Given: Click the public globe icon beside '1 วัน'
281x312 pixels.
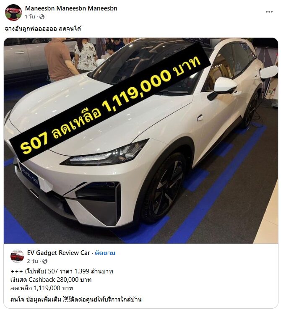Looking at the screenshot, I should click(x=42, y=17).
